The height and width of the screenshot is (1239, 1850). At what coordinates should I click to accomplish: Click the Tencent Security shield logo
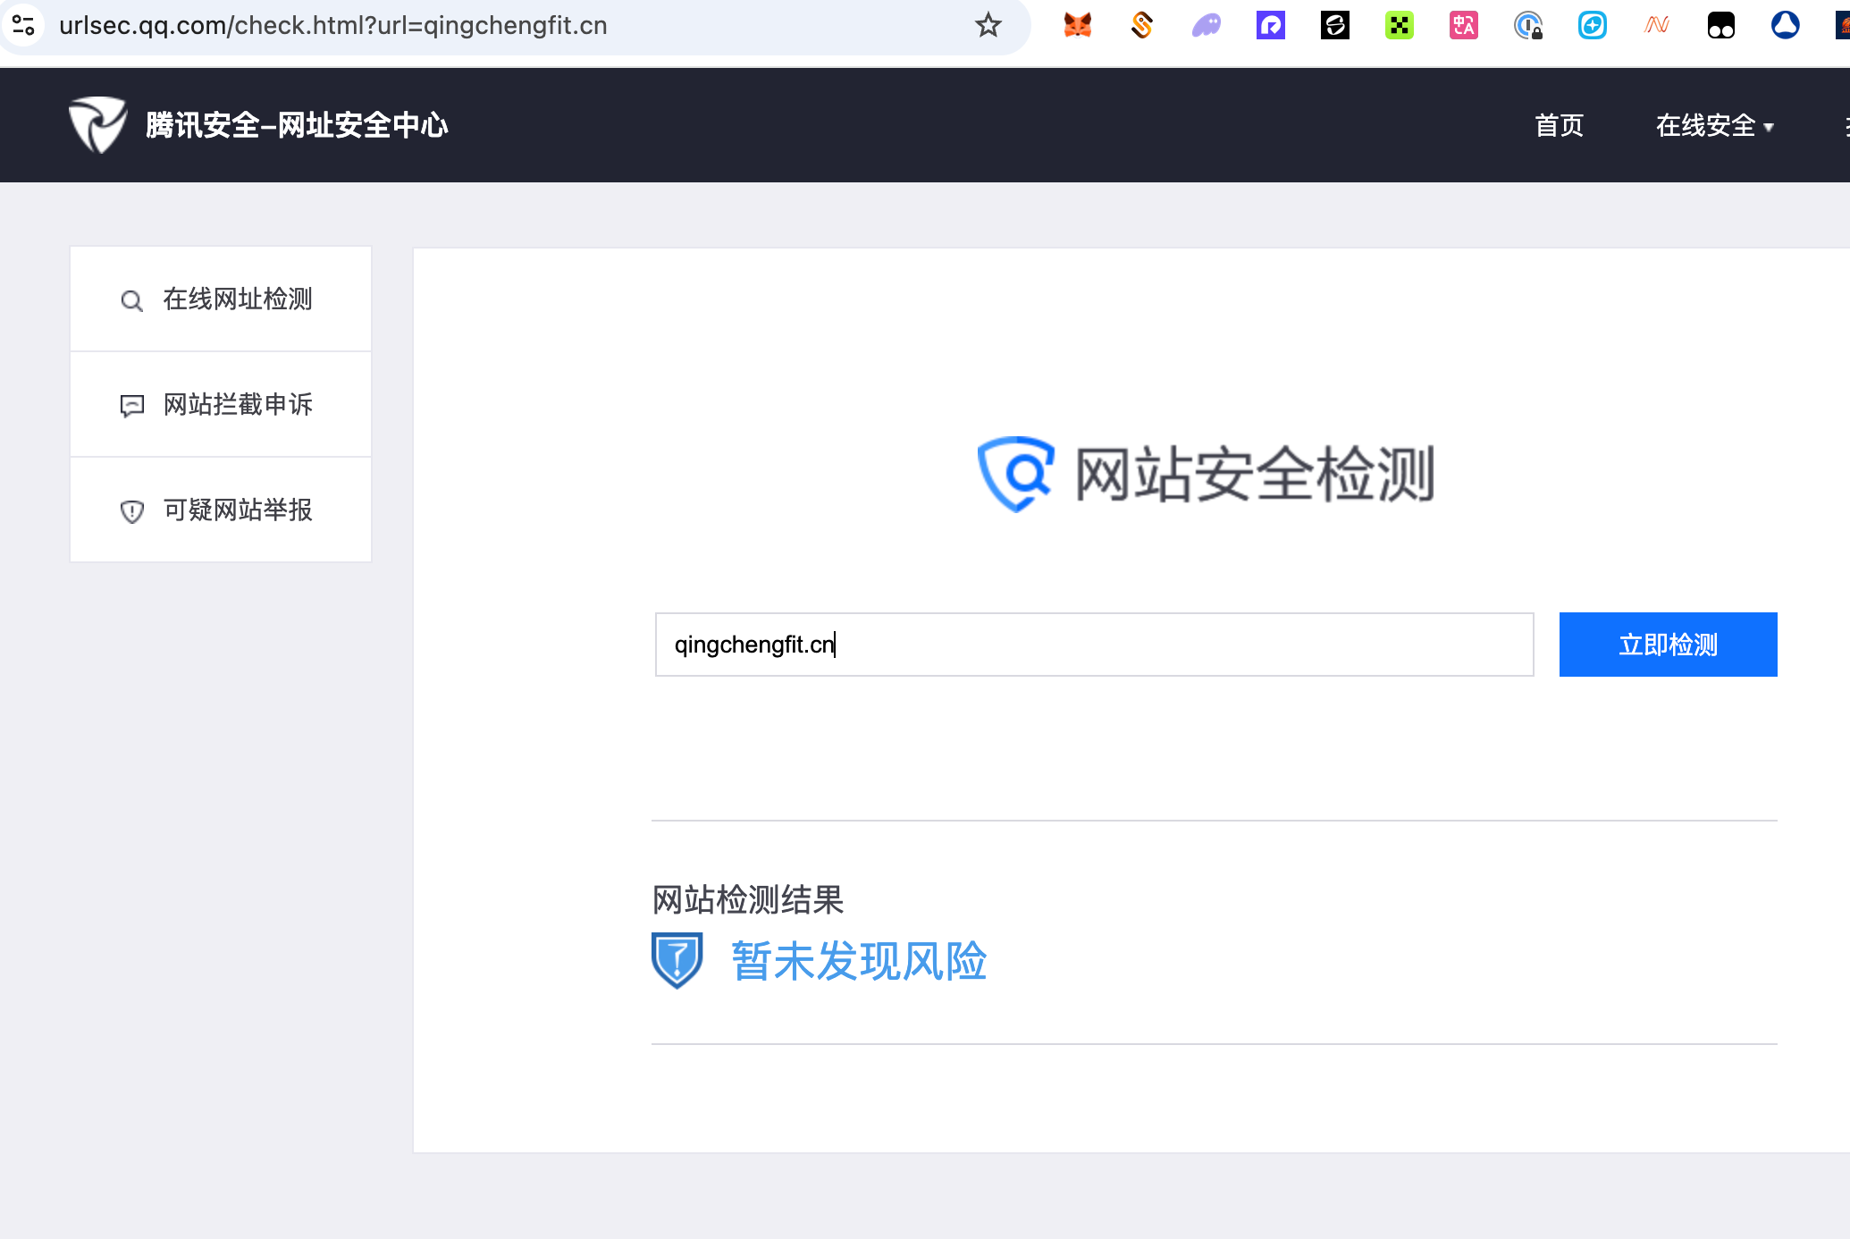coord(97,124)
